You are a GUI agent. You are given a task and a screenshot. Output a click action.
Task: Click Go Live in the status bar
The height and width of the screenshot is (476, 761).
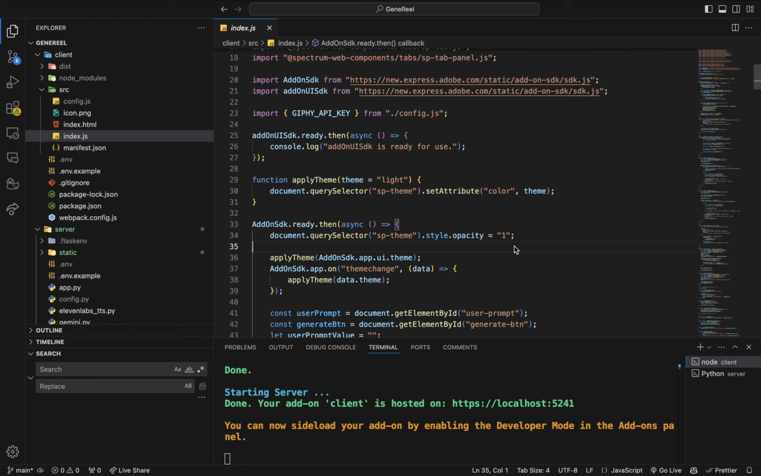click(x=666, y=470)
